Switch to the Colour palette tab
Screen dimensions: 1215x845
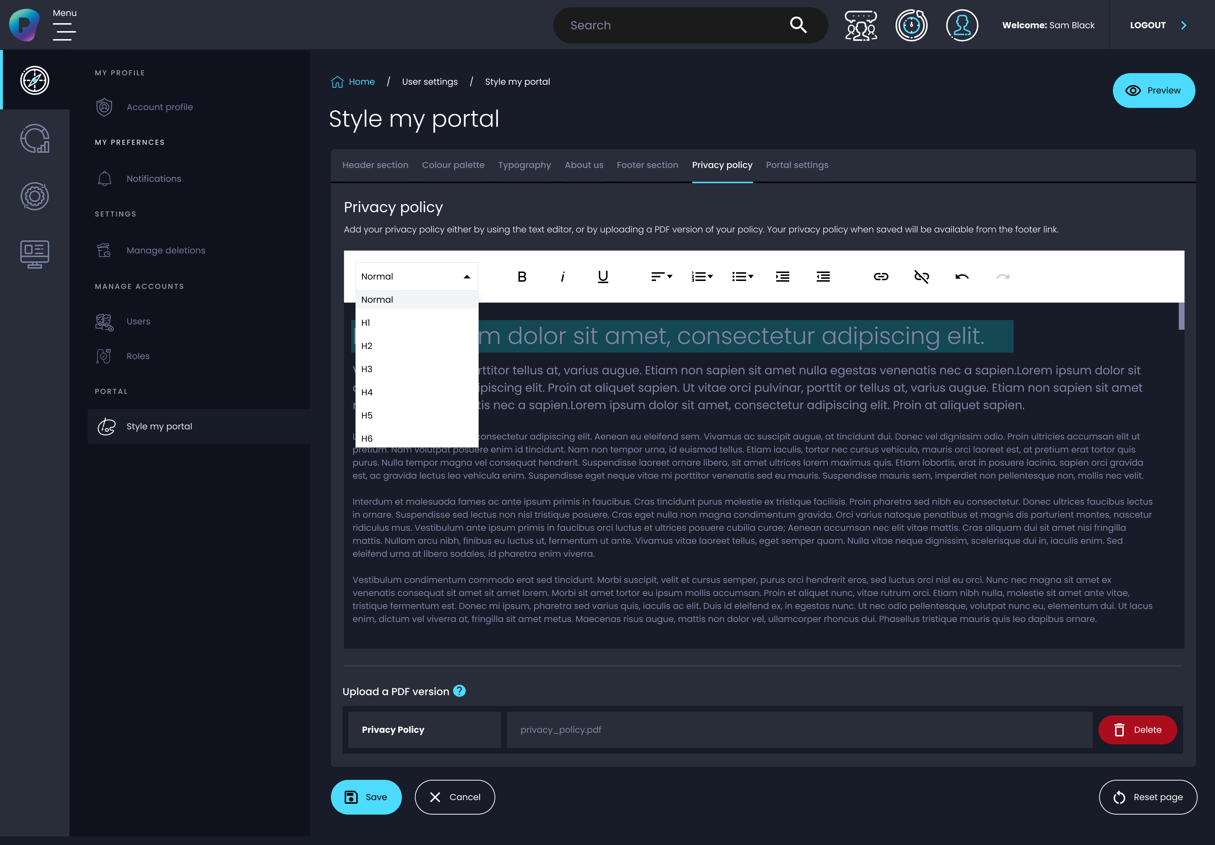pyautogui.click(x=453, y=165)
